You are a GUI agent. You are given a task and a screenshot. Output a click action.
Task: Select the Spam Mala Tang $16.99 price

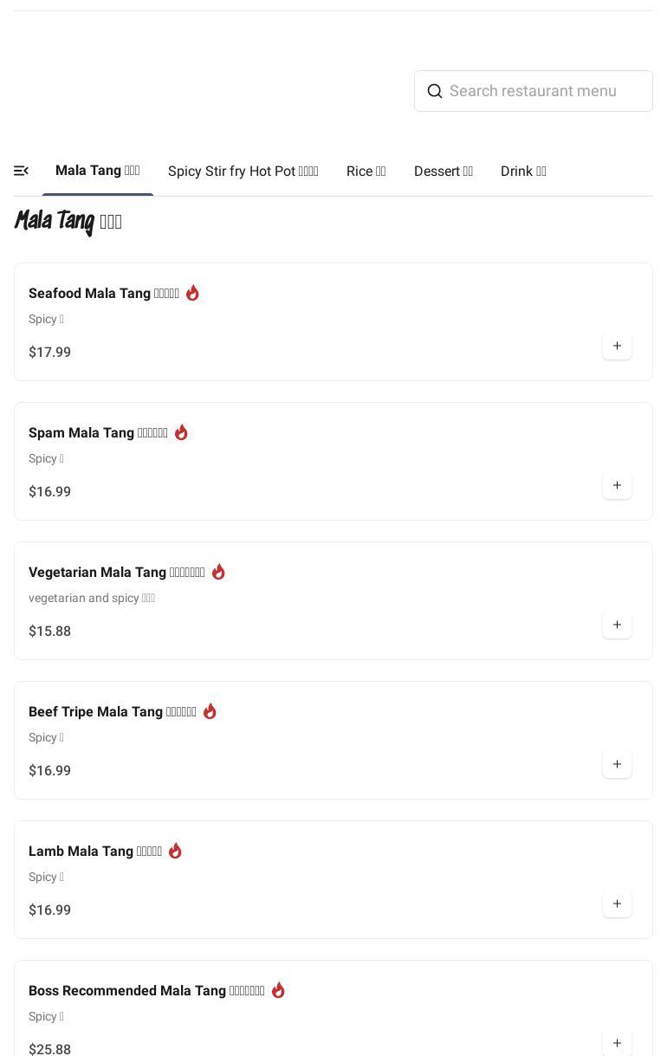click(x=50, y=492)
